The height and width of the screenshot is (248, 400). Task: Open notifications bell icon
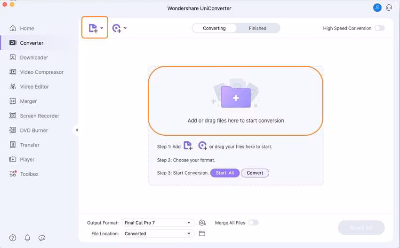[27, 238]
